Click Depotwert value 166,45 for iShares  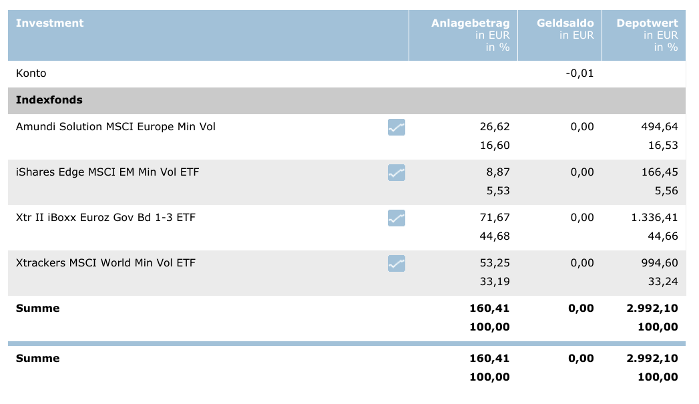tap(659, 172)
